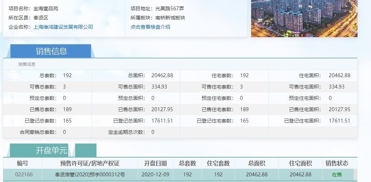Open the project photo thumbnail
371x182 pixels.
coord(304,18)
